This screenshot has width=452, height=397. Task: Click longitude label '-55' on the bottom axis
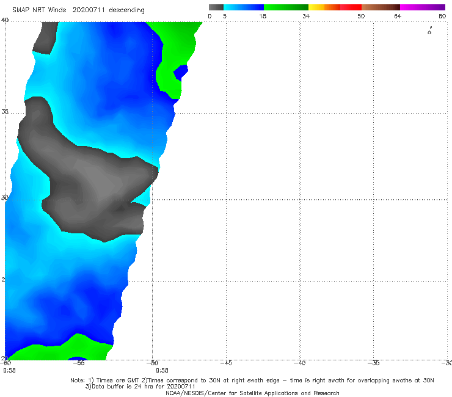point(78,363)
